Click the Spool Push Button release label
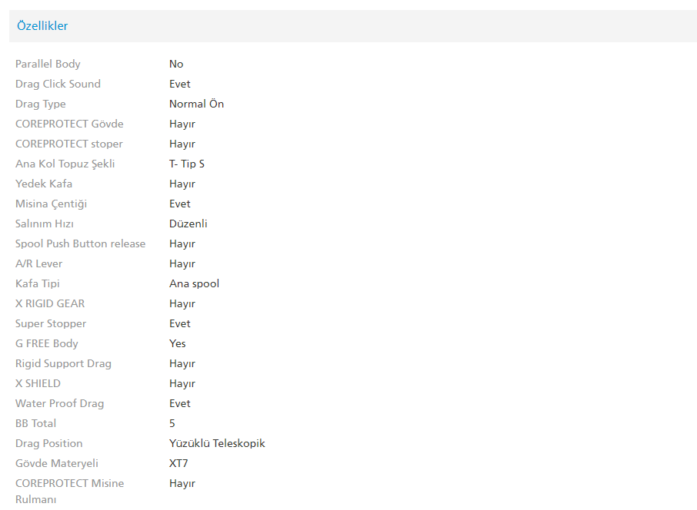697x510 pixels. tap(80, 243)
